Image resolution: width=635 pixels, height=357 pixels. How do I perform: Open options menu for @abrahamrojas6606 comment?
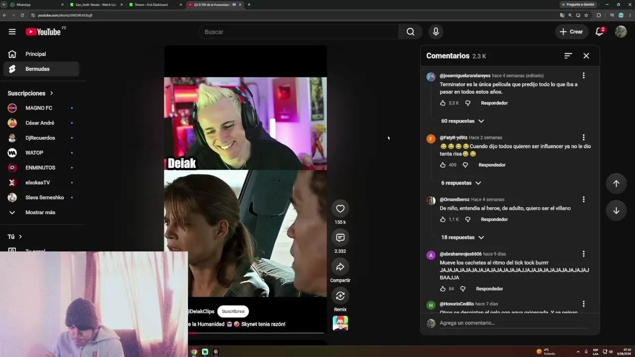pos(583,254)
